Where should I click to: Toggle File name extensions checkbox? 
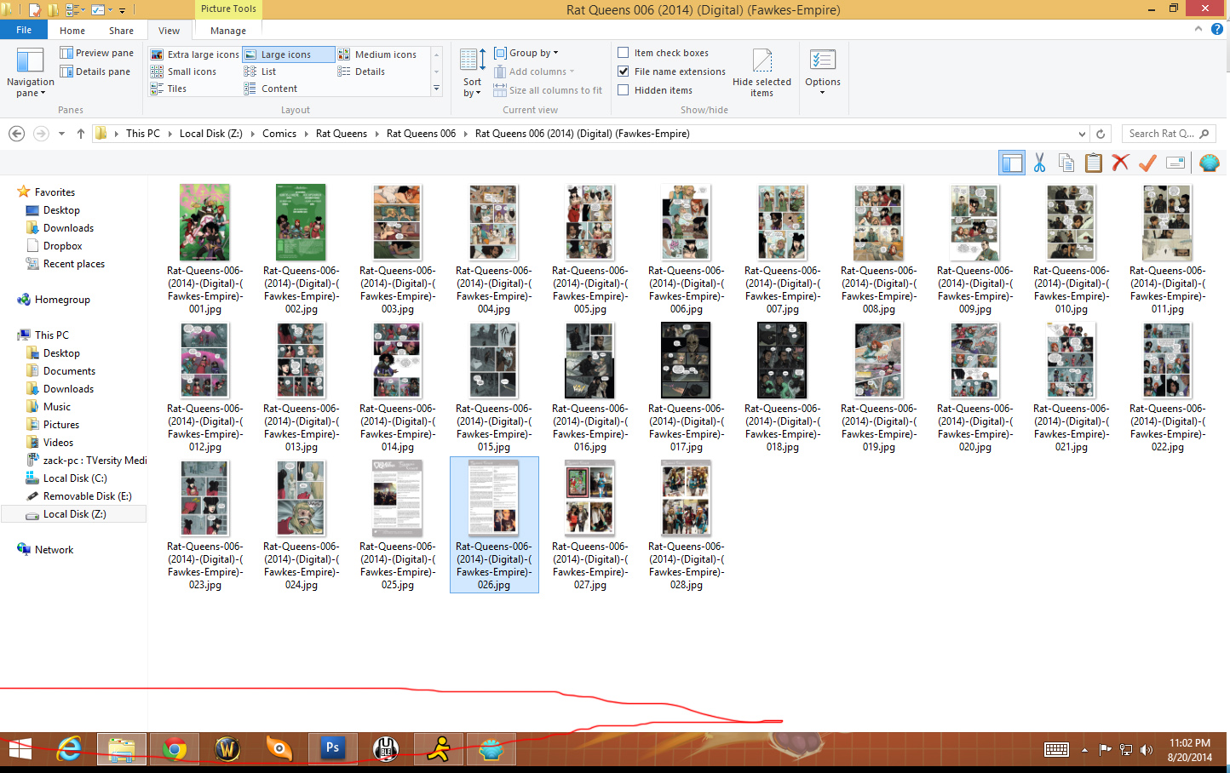pos(624,72)
